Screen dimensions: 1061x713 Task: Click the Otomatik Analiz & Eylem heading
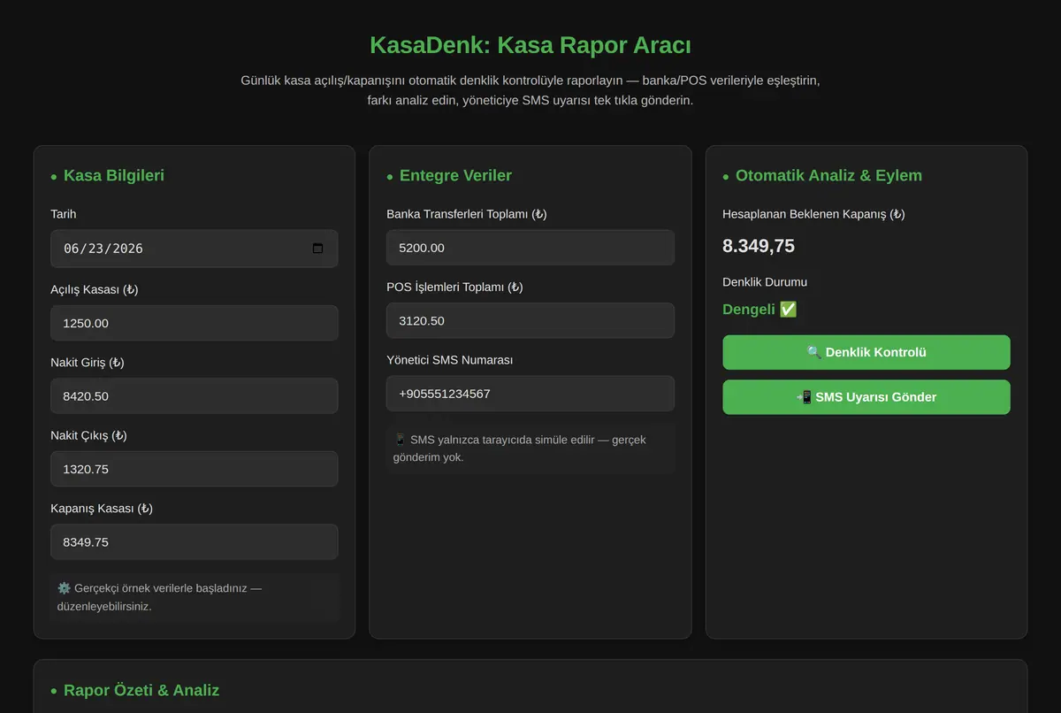click(828, 175)
